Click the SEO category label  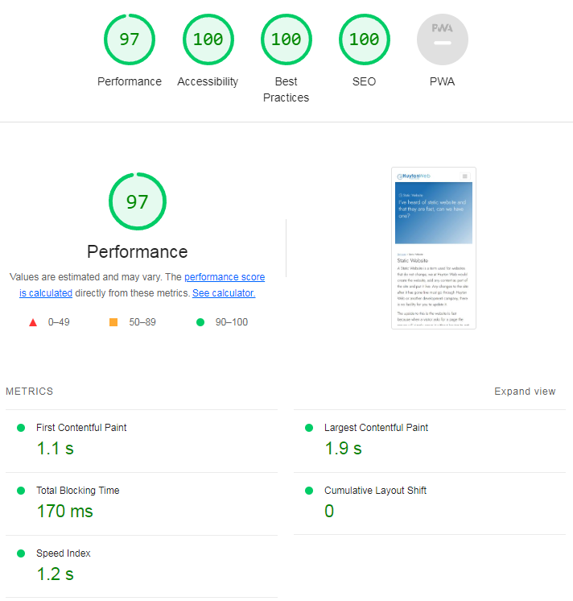coord(364,81)
